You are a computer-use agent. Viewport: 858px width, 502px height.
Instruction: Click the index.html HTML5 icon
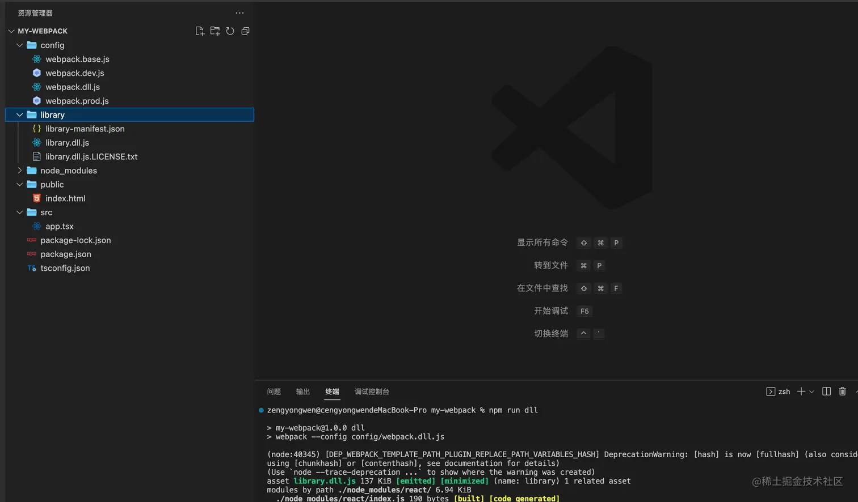[37, 198]
